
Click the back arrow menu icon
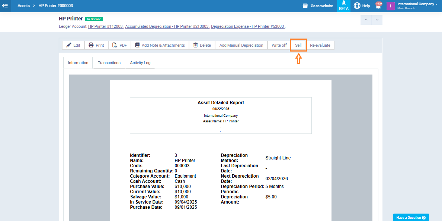[5, 6]
